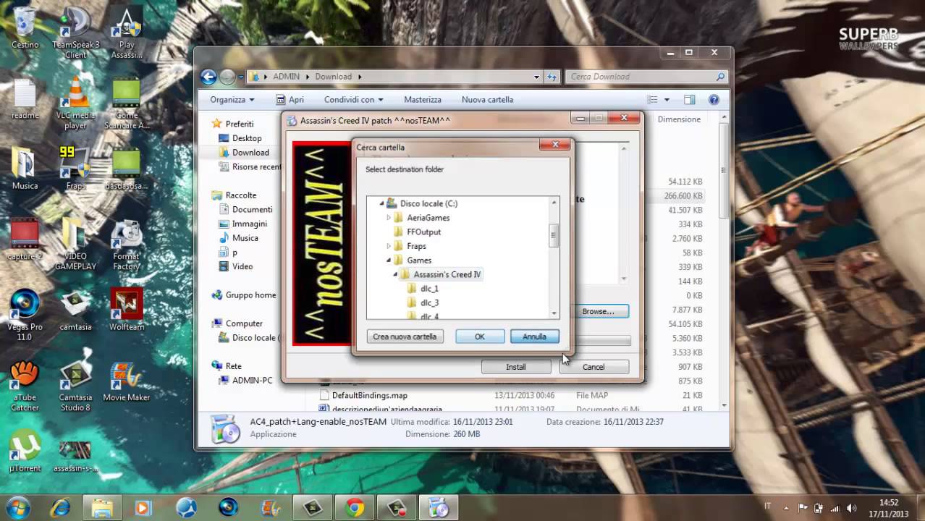The image size is (925, 521).
Task: Click Nuova cartella in Explorer toolbar
Action: 487,100
